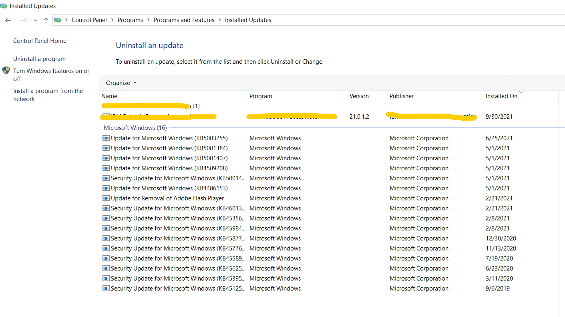565x317 pixels.
Task: Expand chevron after Programs breadcrumb
Action: [x=148, y=20]
